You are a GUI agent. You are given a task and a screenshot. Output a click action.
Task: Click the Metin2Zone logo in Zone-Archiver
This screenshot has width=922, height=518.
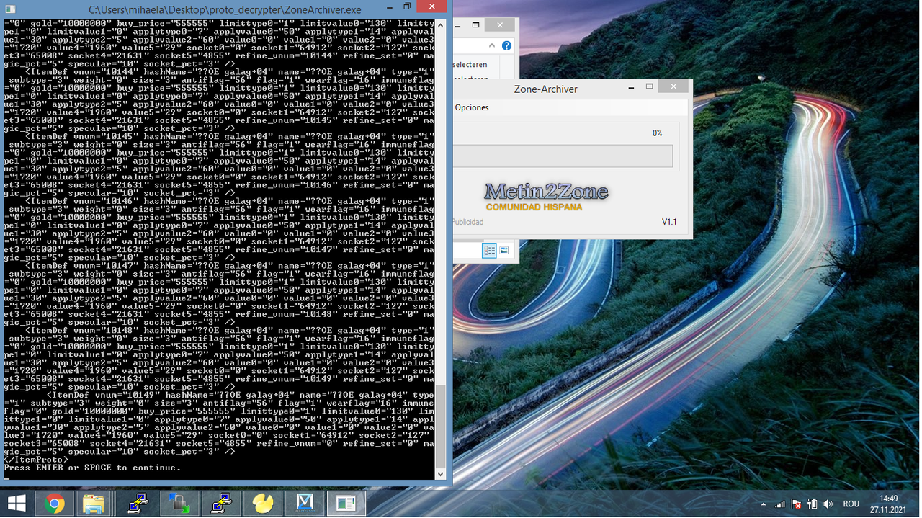coord(546,197)
